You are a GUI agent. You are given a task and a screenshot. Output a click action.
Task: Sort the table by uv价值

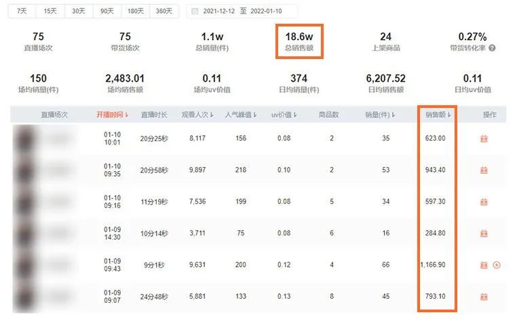(x=284, y=115)
